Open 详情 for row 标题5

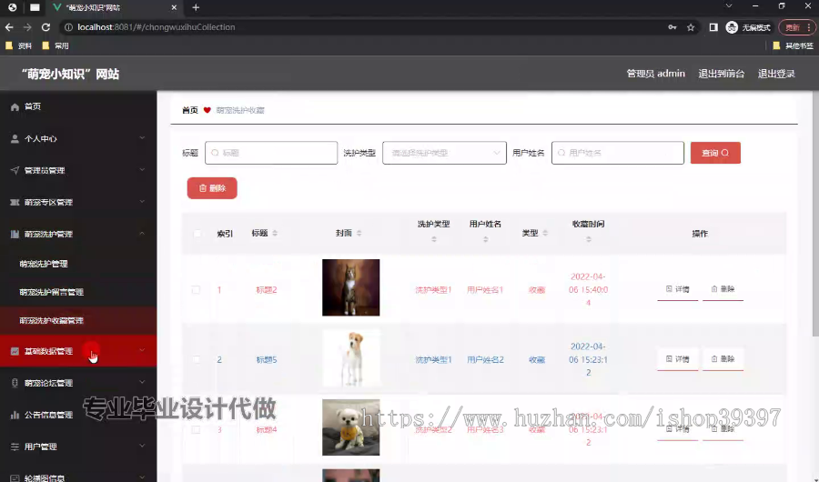[677, 359]
